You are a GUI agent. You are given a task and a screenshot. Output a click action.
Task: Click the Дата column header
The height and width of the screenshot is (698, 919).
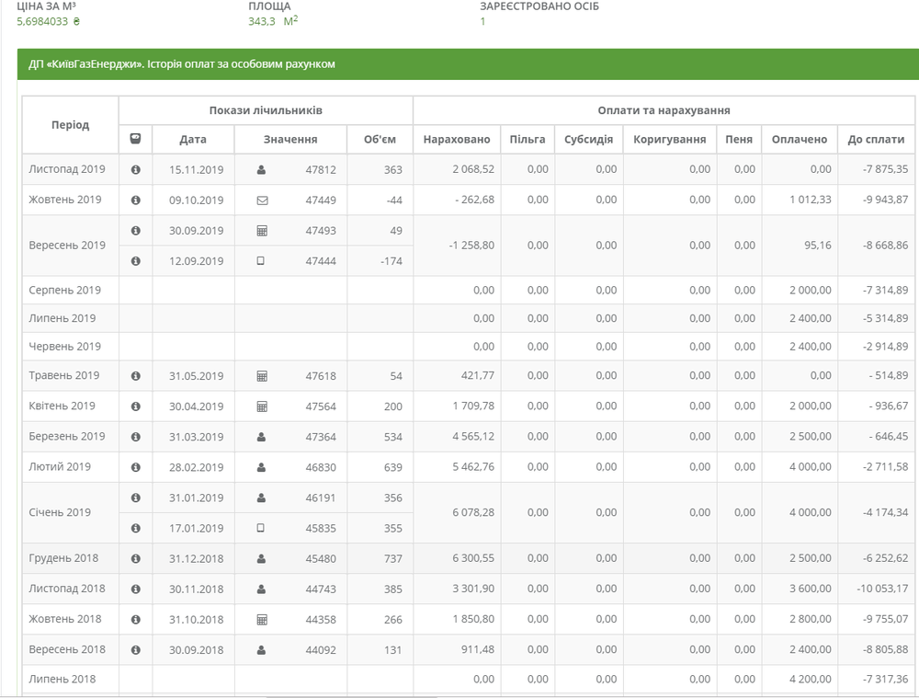point(193,140)
